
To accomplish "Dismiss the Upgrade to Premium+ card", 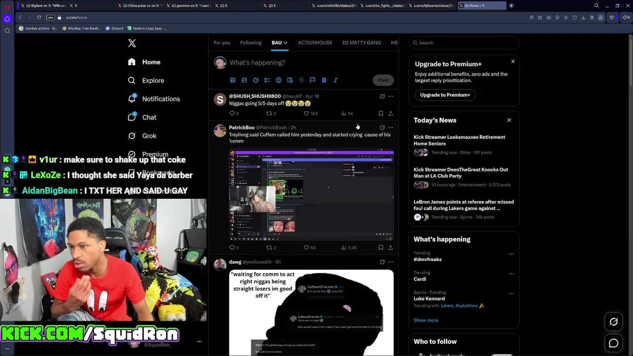I will tap(513, 61).
